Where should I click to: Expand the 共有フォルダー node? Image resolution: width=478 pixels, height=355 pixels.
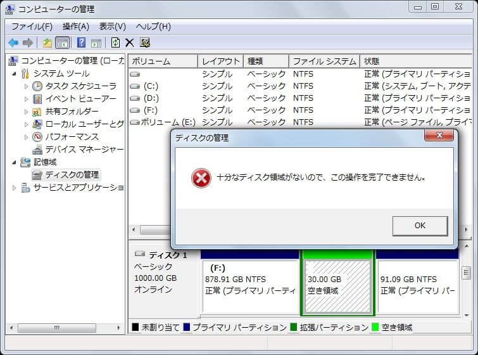click(26, 112)
